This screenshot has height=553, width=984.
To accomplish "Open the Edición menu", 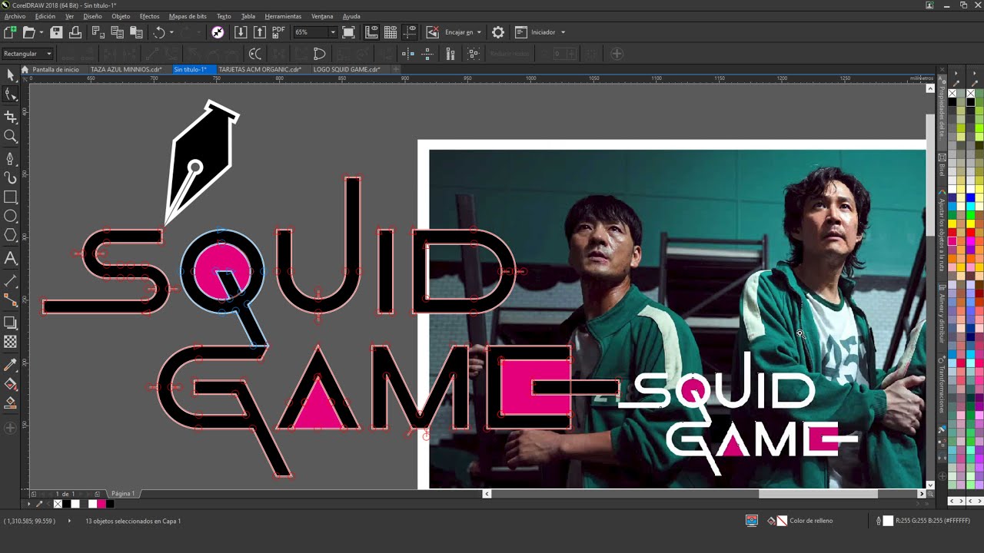I will [x=45, y=16].
